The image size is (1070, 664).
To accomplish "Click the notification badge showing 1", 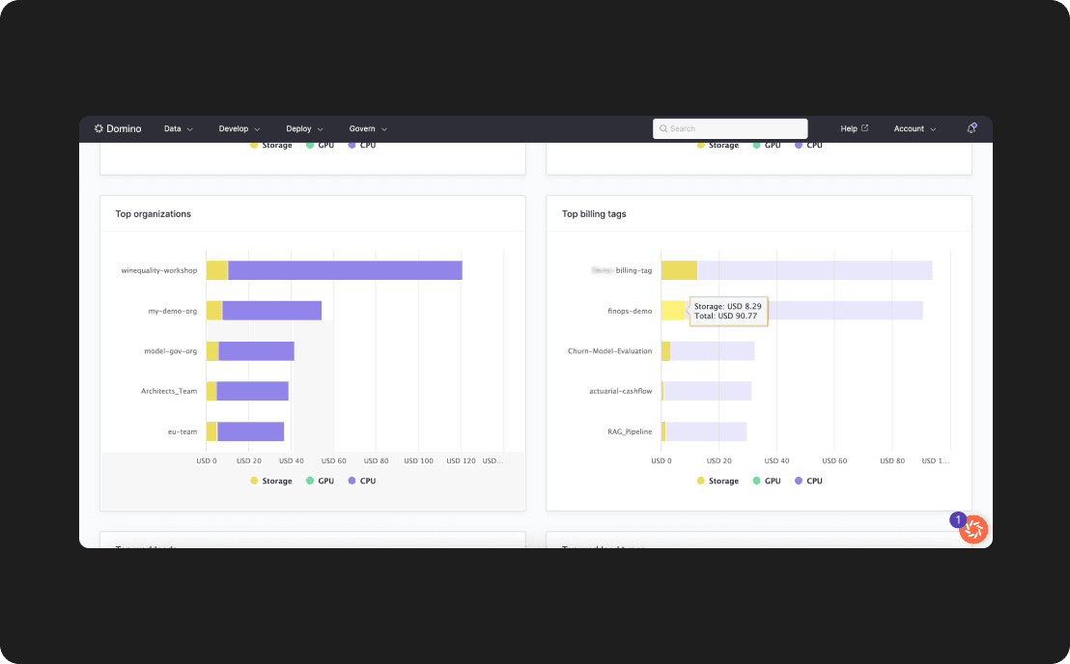I will click(957, 519).
